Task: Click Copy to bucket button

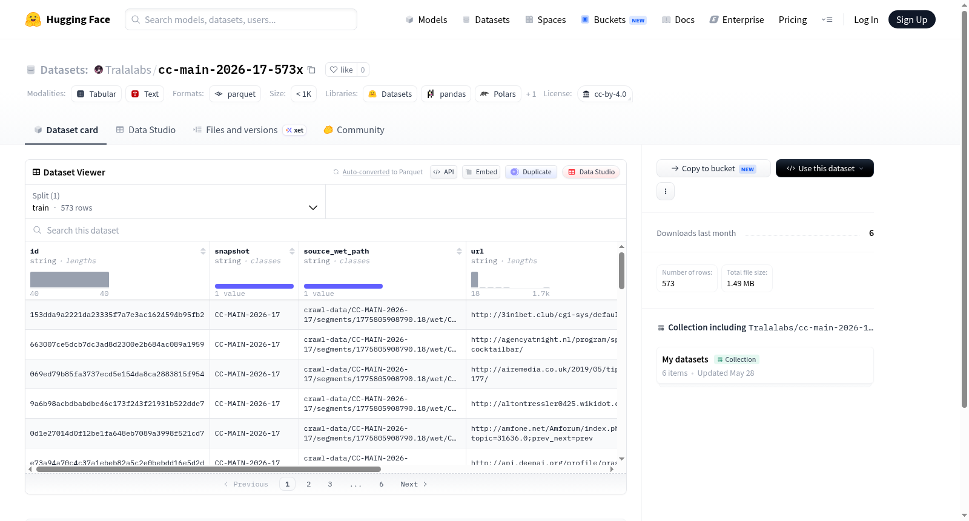Action: tap(713, 168)
